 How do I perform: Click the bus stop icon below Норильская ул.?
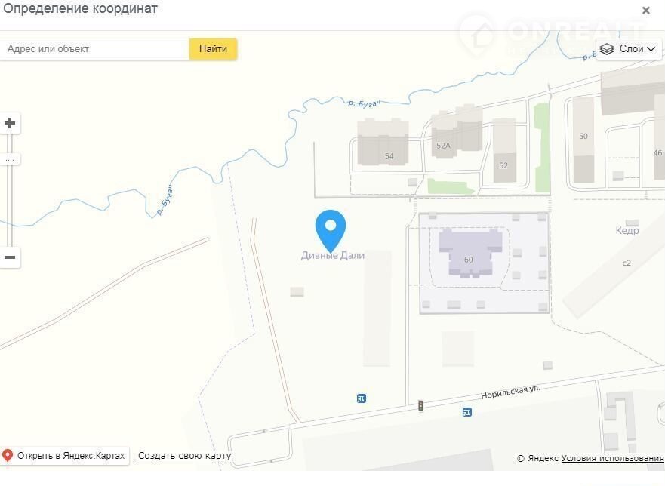(467, 412)
